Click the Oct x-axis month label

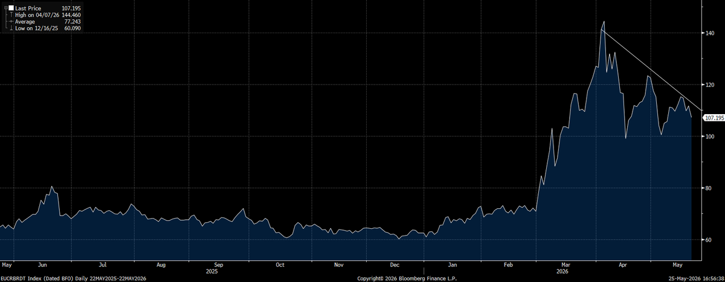coord(280,264)
